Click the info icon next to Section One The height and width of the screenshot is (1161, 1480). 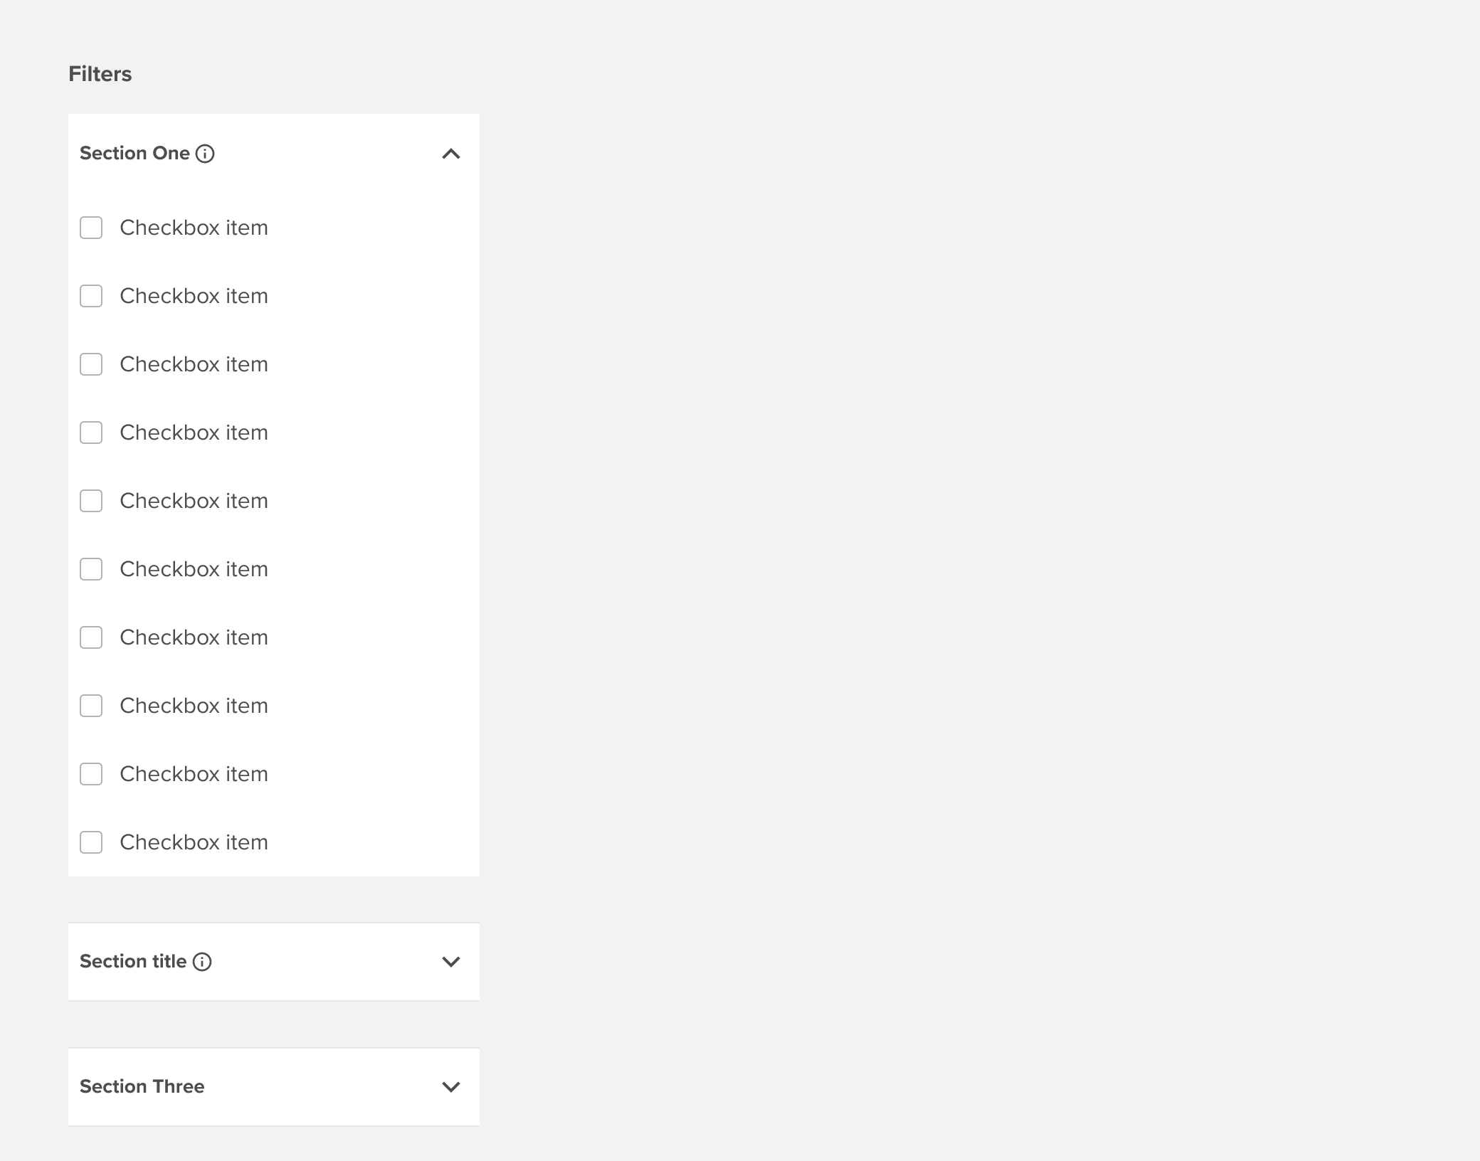[x=206, y=153]
